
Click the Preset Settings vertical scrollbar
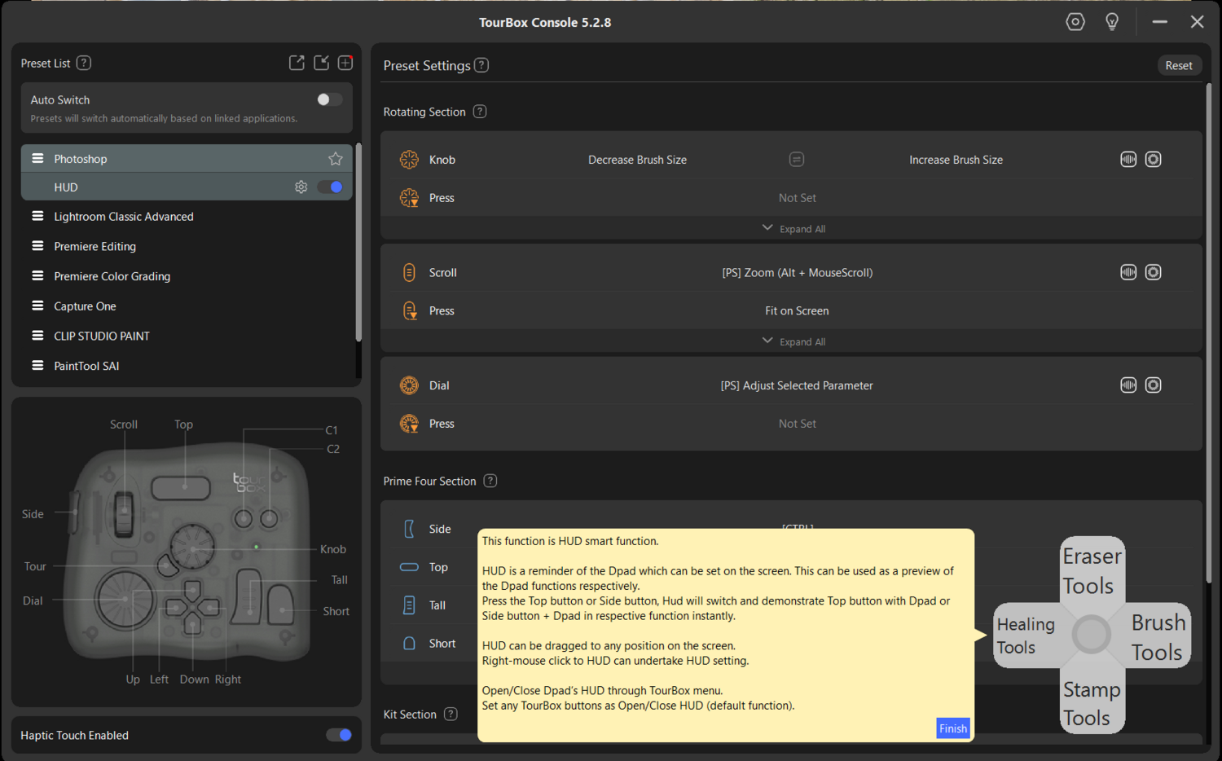tap(1208, 332)
